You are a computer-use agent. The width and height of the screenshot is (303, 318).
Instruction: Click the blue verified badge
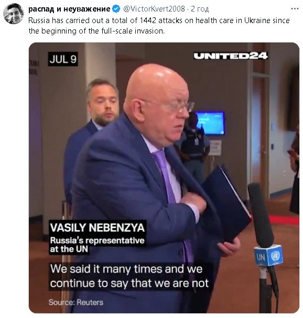116,9
